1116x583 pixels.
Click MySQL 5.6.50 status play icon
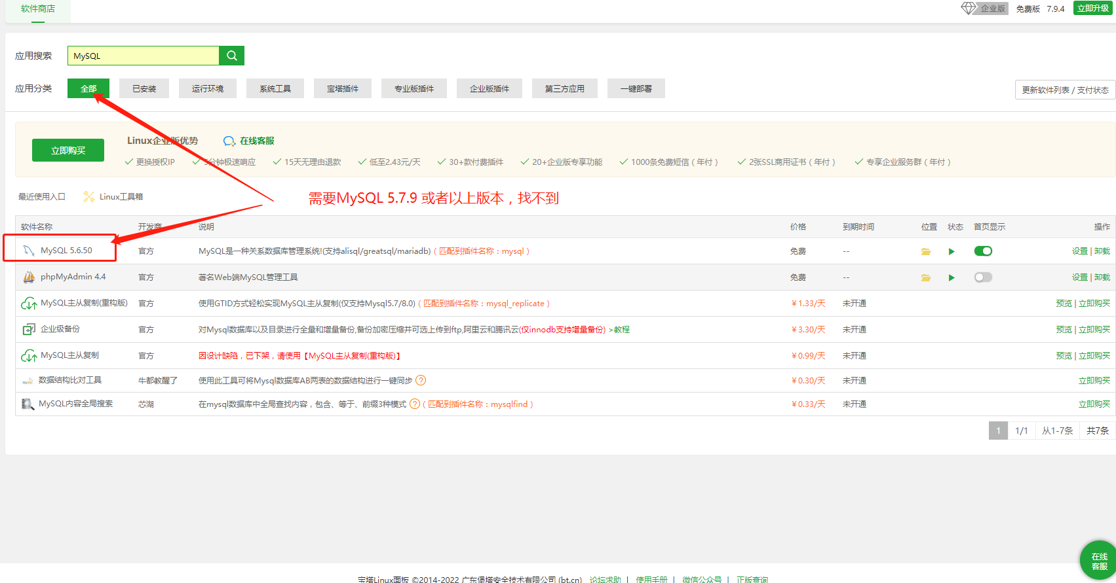pyautogui.click(x=952, y=251)
